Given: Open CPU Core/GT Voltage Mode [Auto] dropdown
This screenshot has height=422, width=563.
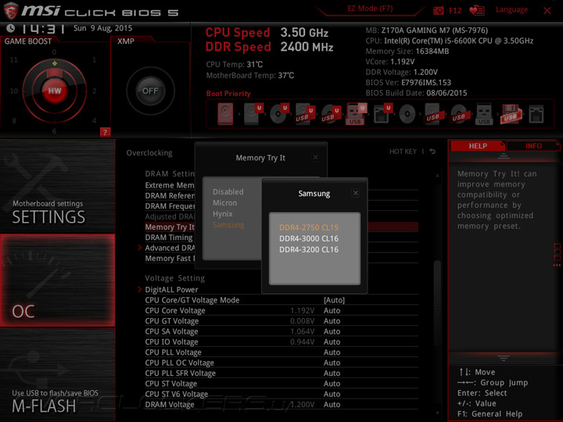Looking at the screenshot, I should pyautogui.click(x=334, y=300).
